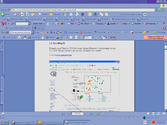The image size is (167, 125).
Task: Jump to the last page of the PDF
Action: pos(91,114)
